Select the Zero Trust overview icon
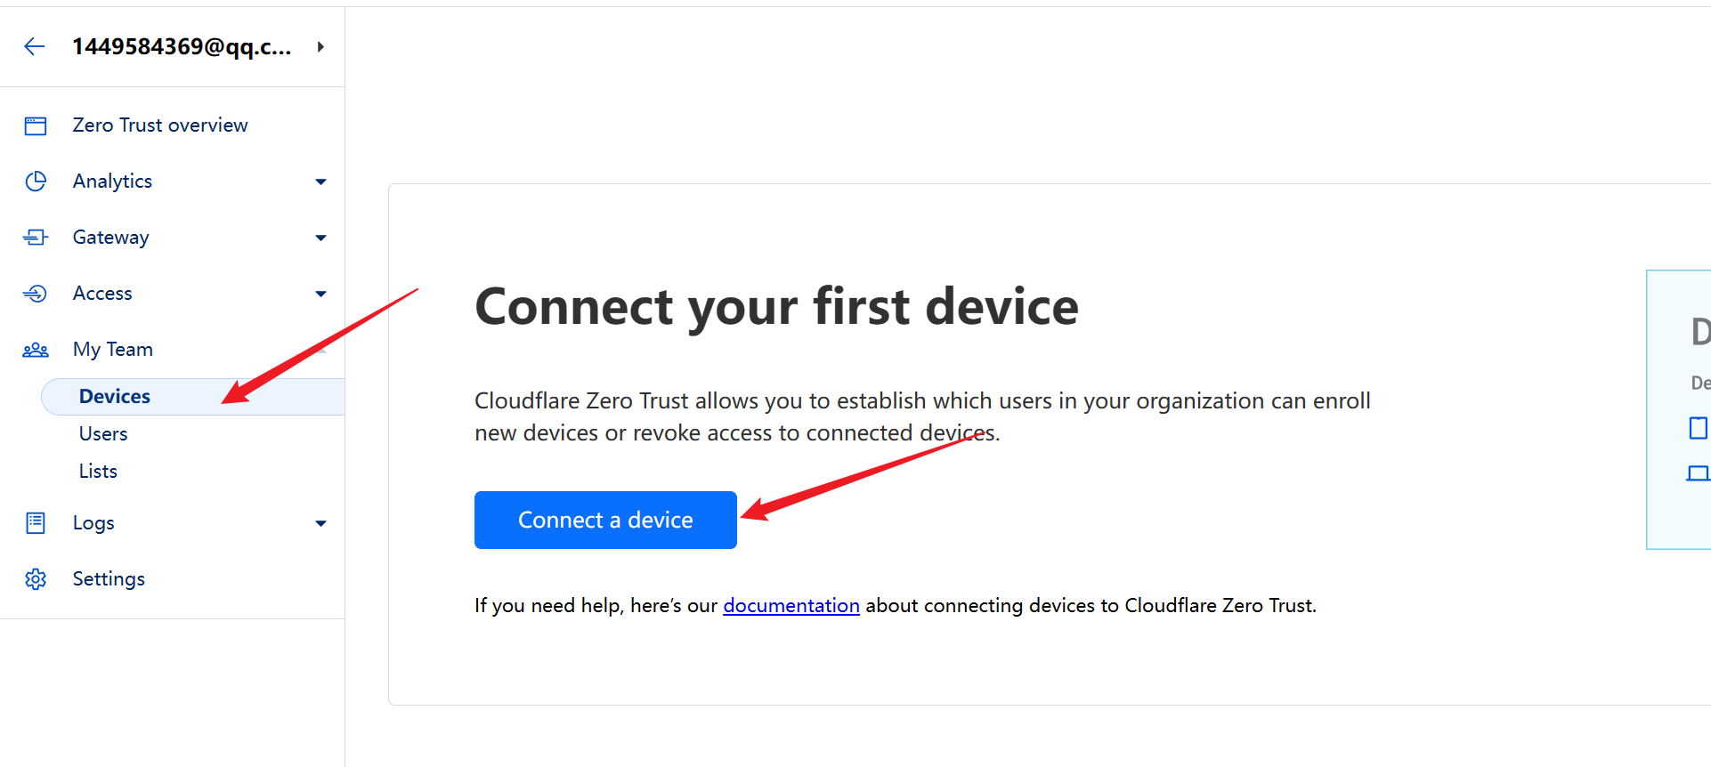 [35, 125]
